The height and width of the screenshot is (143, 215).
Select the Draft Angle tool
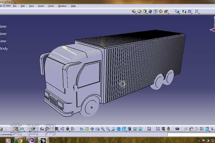click(145, 11)
